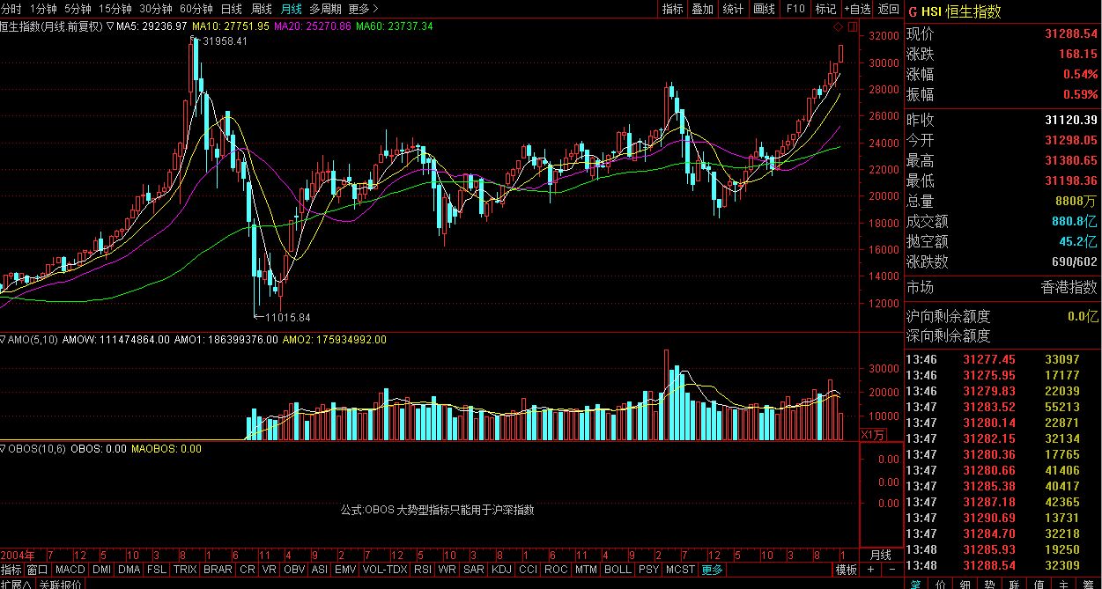Apply the DMA indicator
Viewport: 1102px width, 589px height.
129,570
